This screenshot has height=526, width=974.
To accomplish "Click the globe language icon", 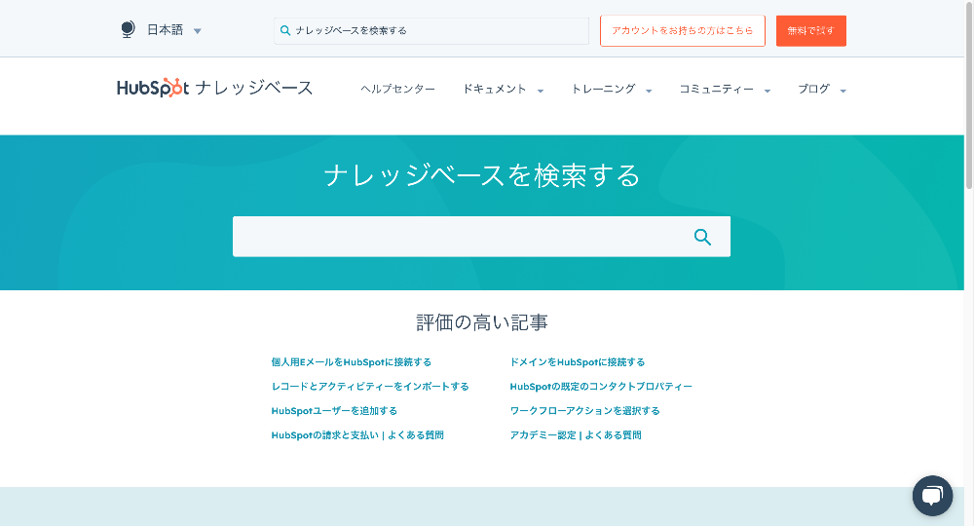I will [128, 30].
